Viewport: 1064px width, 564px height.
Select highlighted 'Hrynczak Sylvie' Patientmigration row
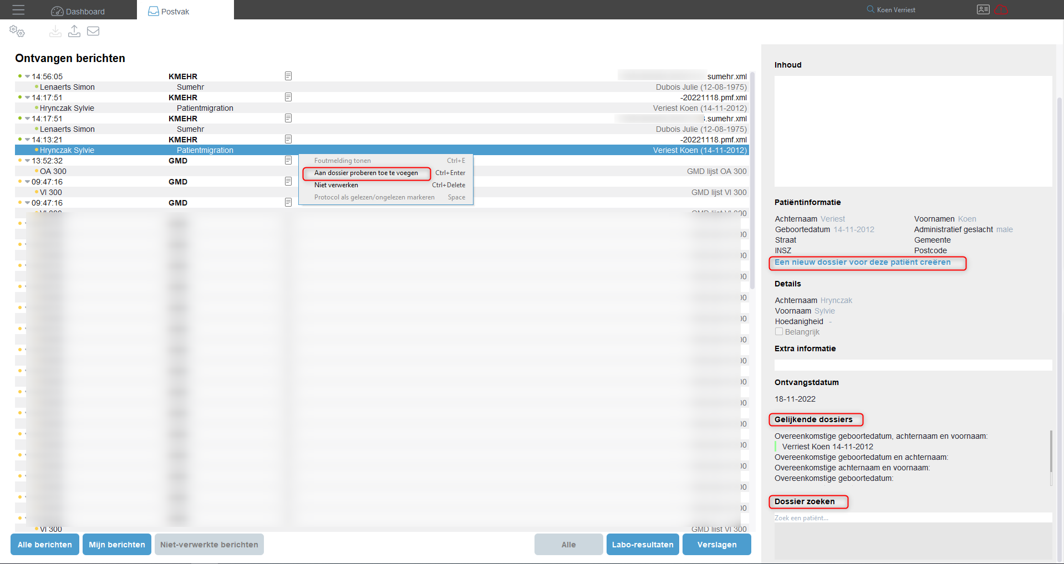[381, 150]
